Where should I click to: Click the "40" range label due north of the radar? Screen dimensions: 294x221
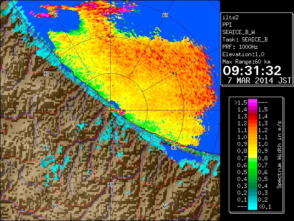coord(110,36)
